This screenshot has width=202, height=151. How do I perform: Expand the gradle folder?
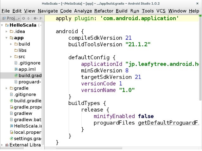pos(6,88)
